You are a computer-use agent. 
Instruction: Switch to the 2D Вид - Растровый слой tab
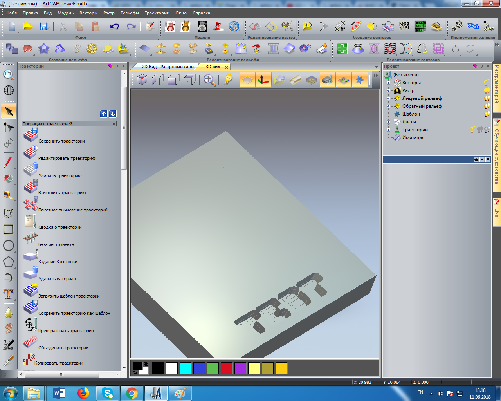point(168,67)
